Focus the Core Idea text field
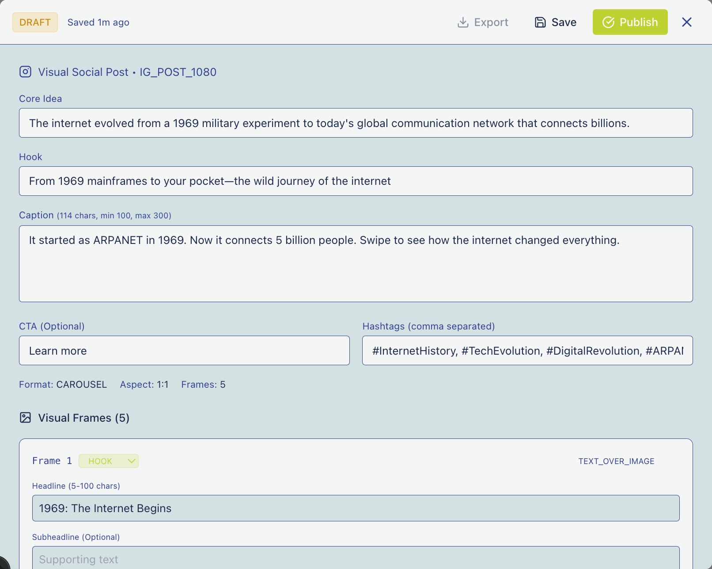Screen dimensions: 712x569 (356, 123)
